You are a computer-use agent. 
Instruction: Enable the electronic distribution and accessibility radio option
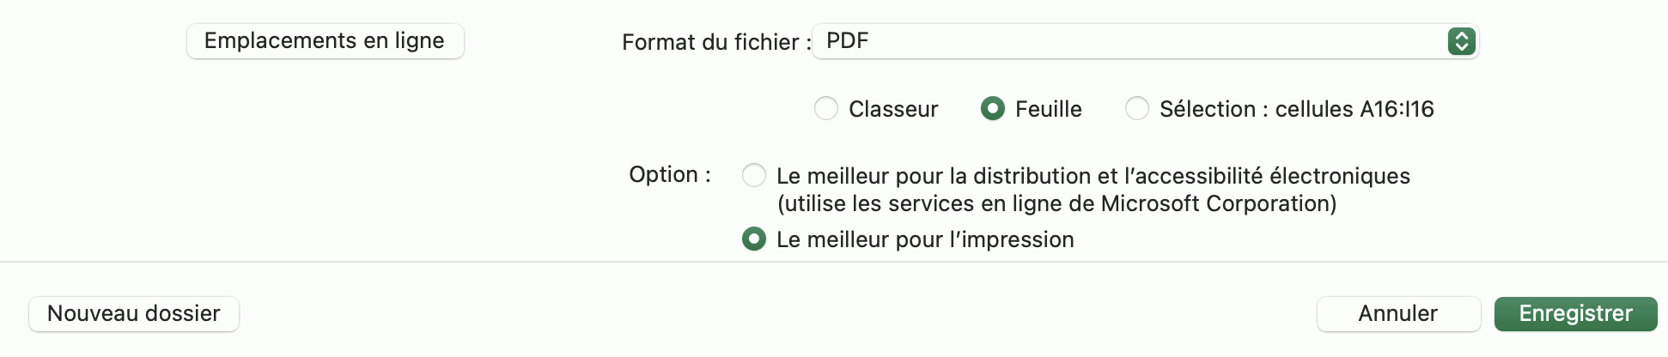tap(754, 176)
